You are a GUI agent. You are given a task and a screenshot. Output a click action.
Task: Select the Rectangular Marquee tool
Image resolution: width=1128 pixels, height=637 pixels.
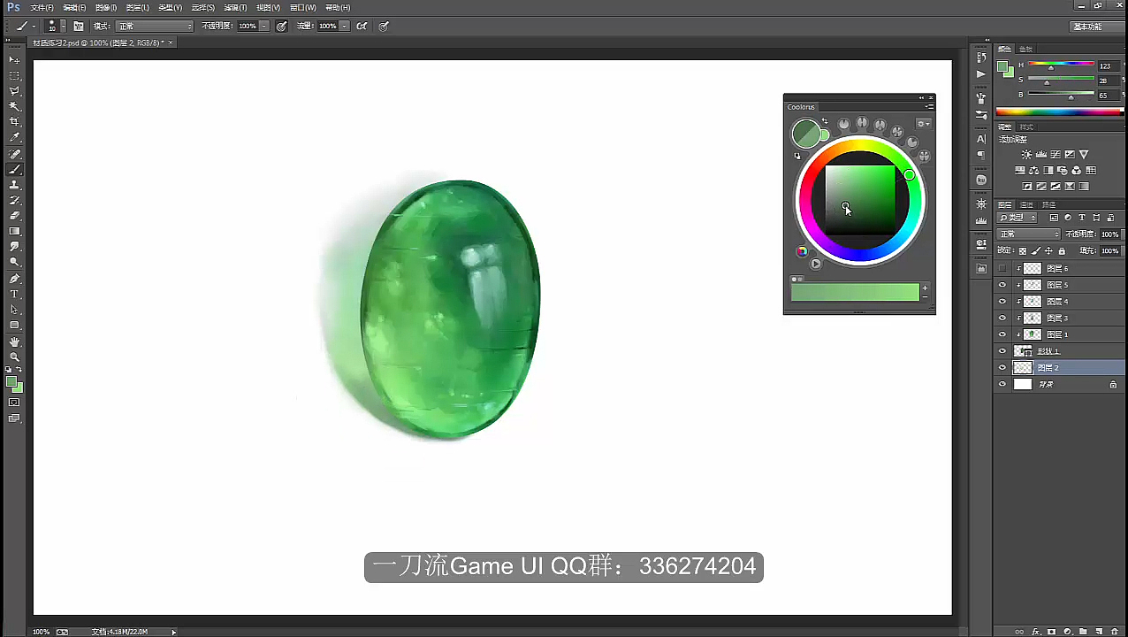coord(14,75)
